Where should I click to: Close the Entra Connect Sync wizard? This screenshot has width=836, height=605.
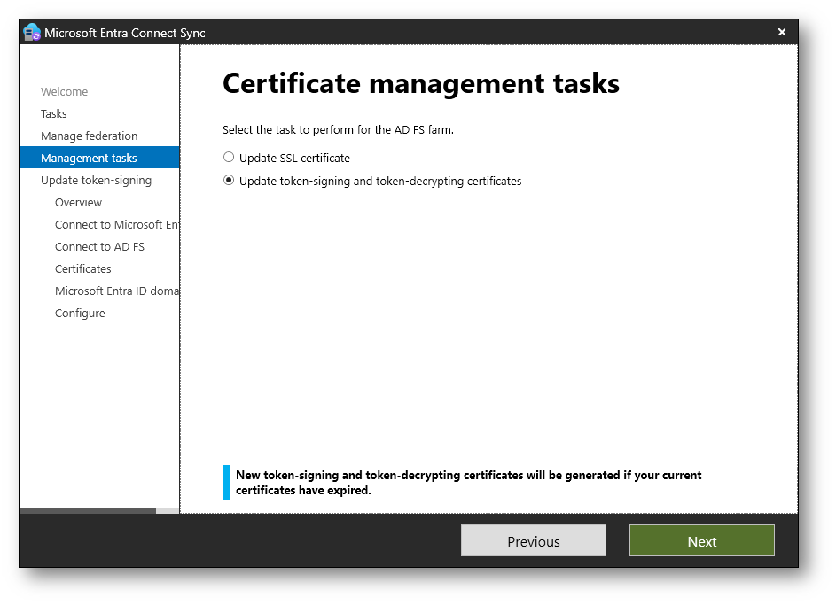(782, 32)
